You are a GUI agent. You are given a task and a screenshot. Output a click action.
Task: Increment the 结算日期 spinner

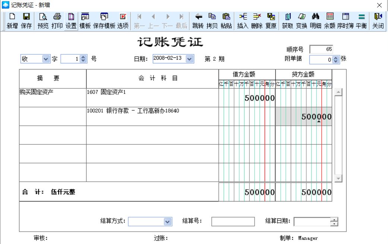334,220
